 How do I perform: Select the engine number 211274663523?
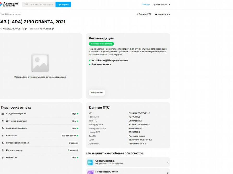pyautogui.click(x=135, y=128)
